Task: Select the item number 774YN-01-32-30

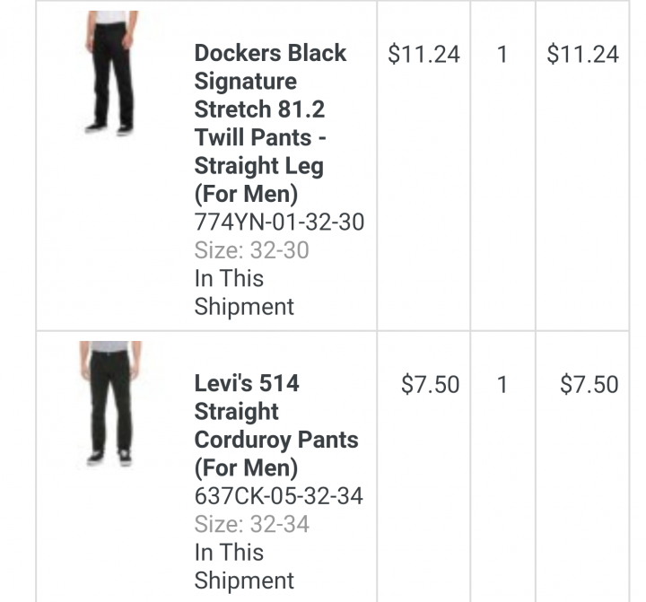Action: click(x=279, y=222)
